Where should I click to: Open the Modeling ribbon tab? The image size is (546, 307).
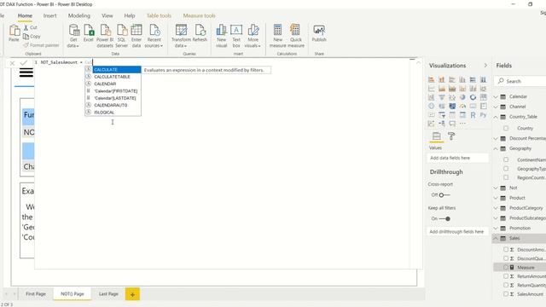click(79, 15)
